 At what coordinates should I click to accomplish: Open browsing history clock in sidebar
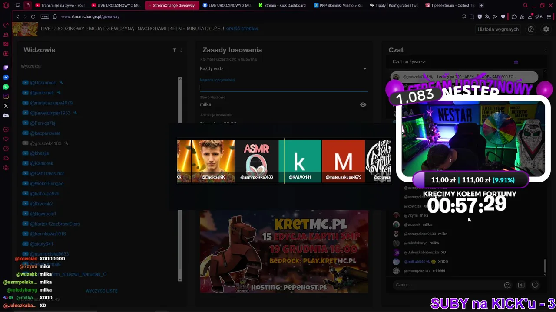point(6,149)
